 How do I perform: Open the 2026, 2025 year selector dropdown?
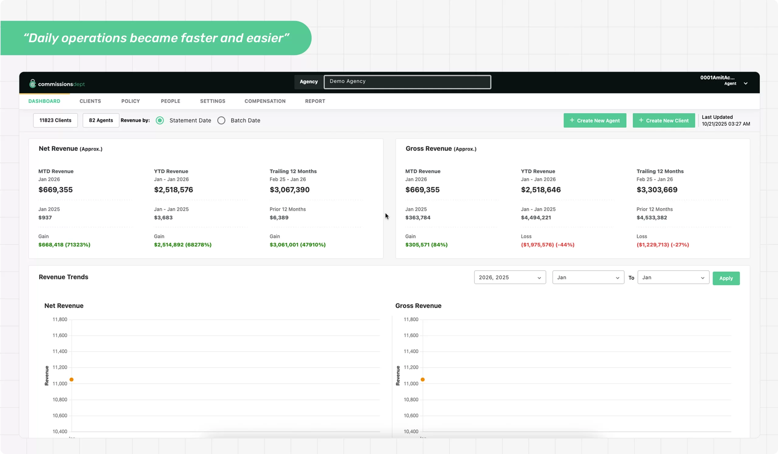pos(510,277)
